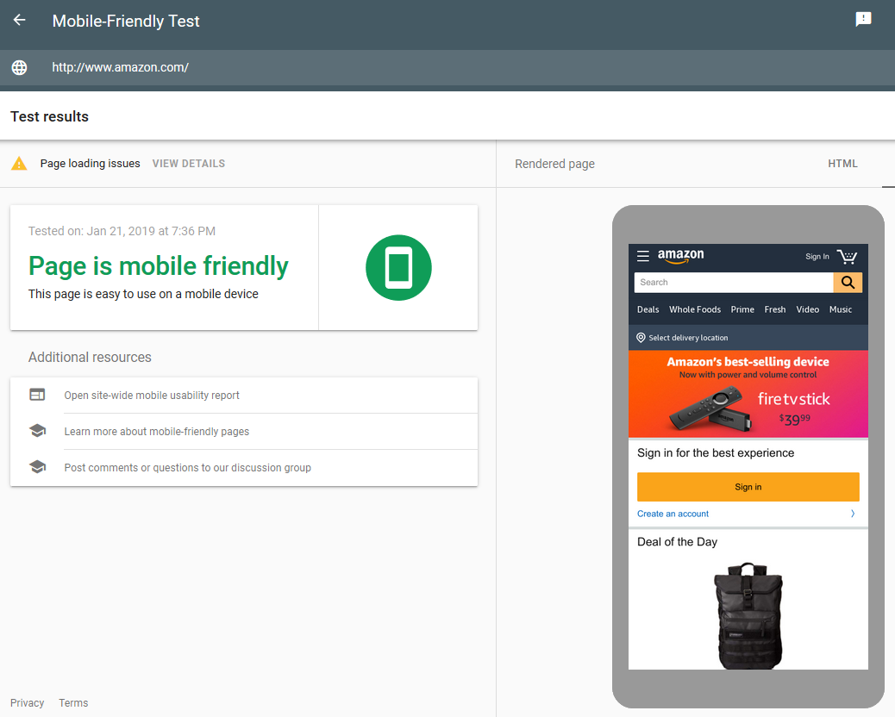Click the backpack Deal of the Day image
The height and width of the screenshot is (717, 895).
coord(748,615)
